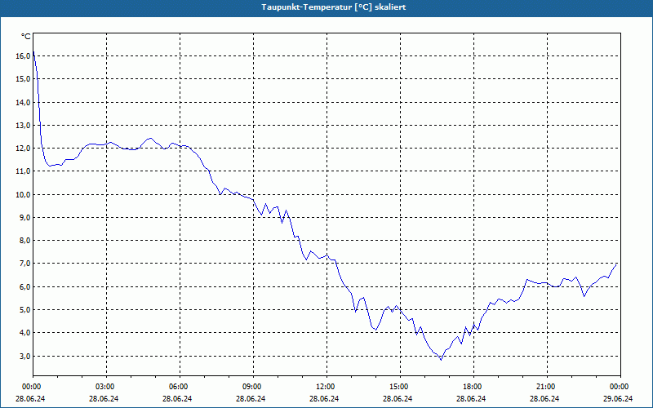Image resolution: width=653 pixels, height=408 pixels.
Task: Click the 29.06.24 date label
Action: pos(618,398)
